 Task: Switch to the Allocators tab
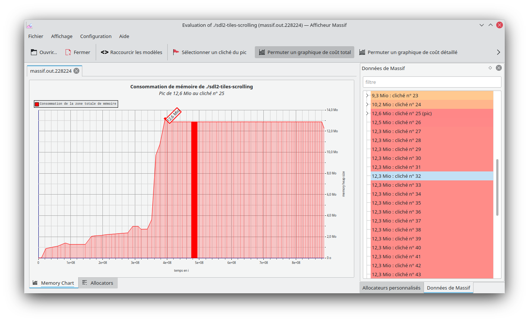click(x=98, y=283)
